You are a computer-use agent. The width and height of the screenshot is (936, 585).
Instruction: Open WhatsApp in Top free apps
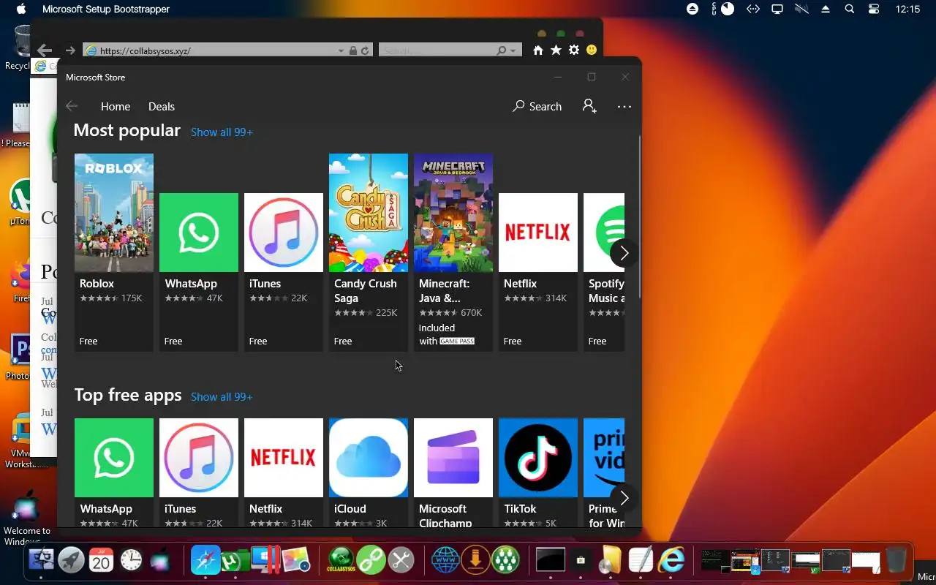click(114, 472)
